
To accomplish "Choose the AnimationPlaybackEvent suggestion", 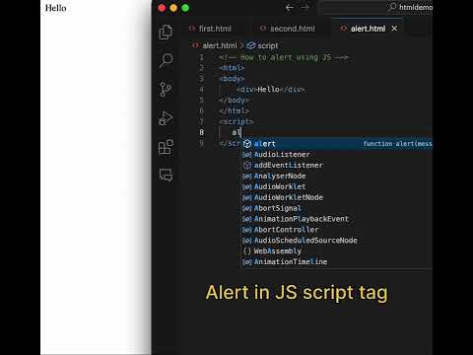I will pyautogui.click(x=337, y=219).
